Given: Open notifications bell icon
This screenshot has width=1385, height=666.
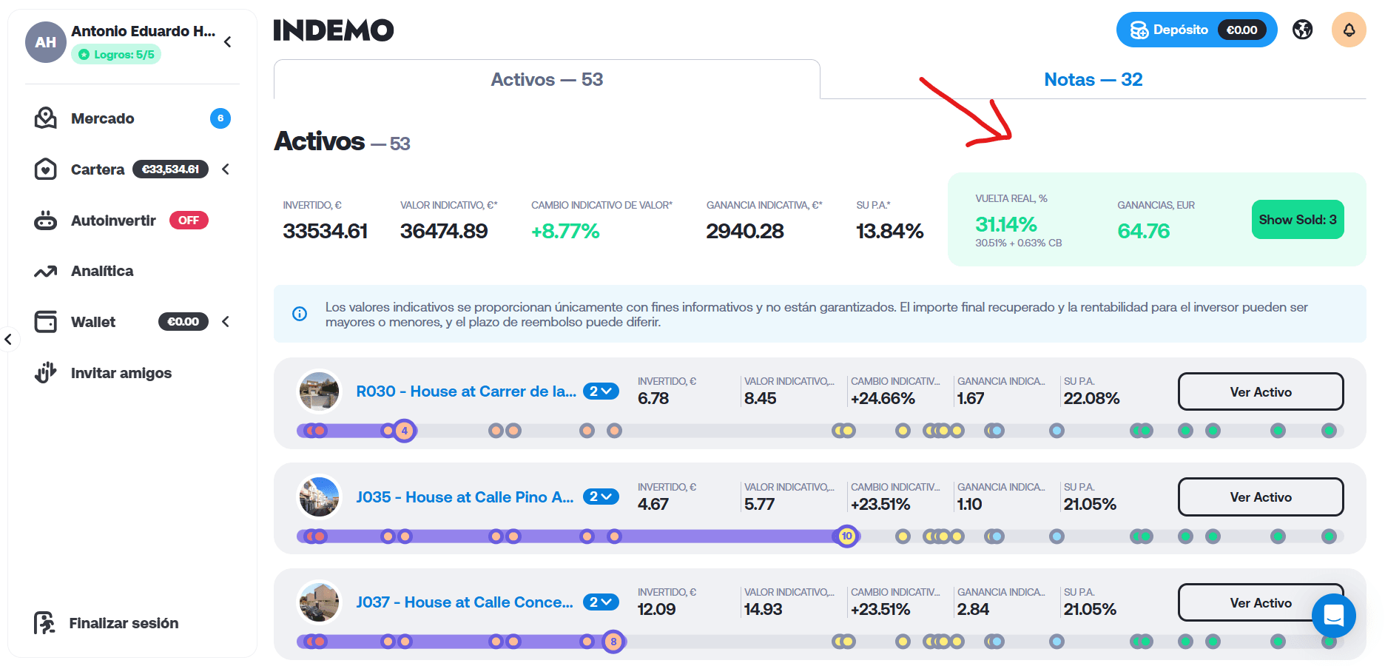Looking at the screenshot, I should pyautogui.click(x=1349, y=30).
